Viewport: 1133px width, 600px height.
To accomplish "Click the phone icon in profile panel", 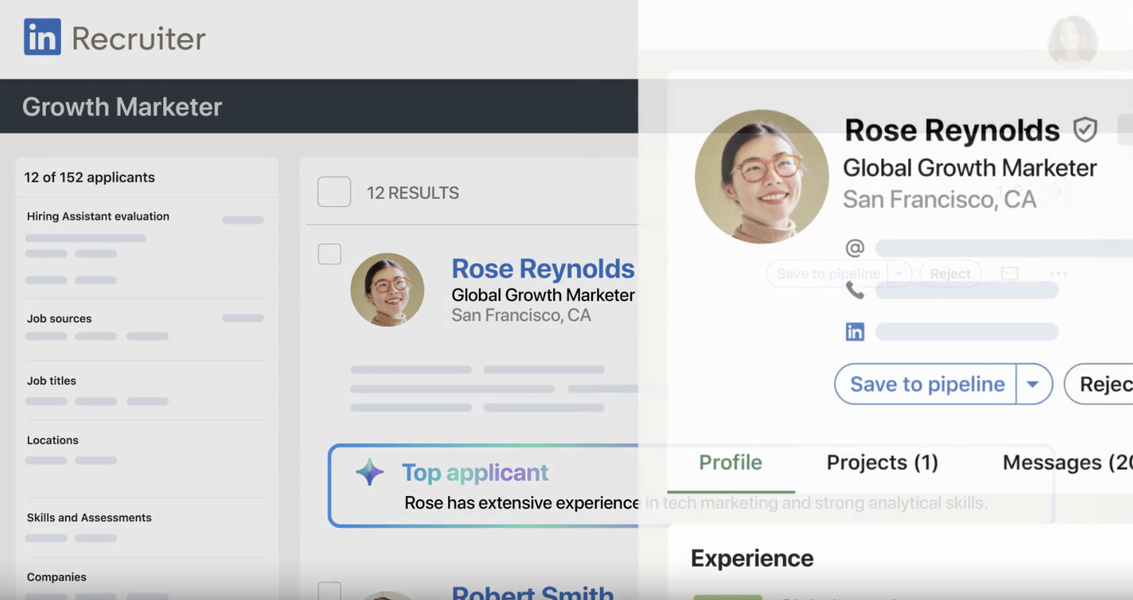I will (855, 290).
